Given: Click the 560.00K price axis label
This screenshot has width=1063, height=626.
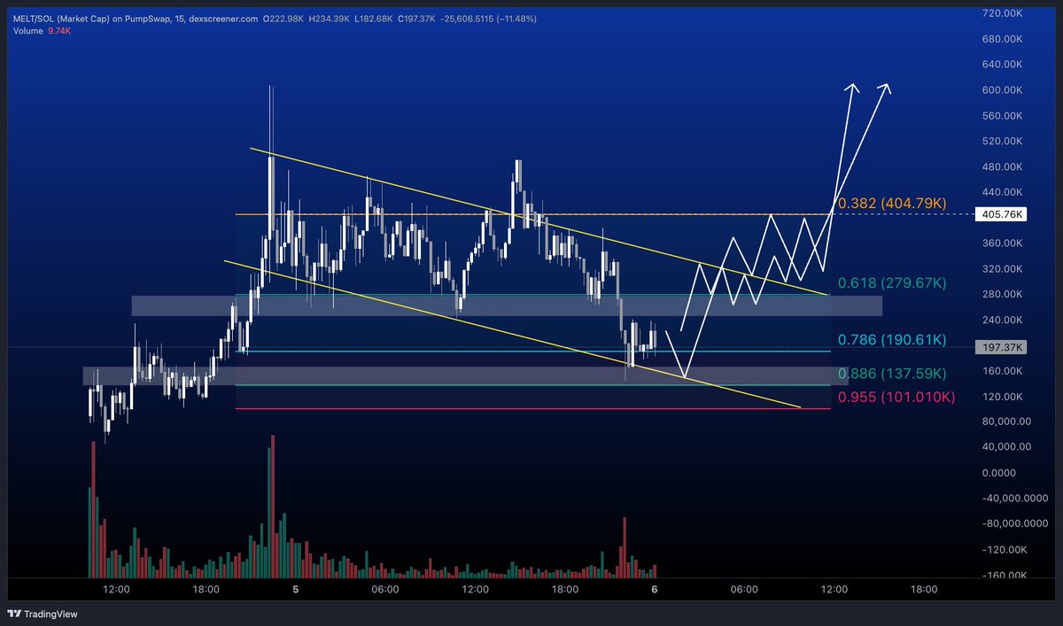Looking at the screenshot, I should [x=1003, y=116].
